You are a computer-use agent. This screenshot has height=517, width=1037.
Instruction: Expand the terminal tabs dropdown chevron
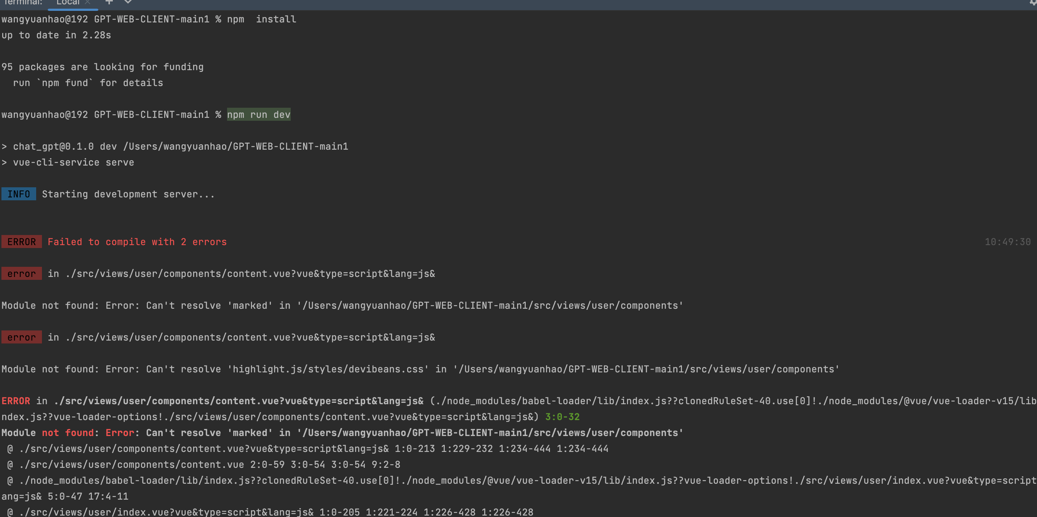pos(128,2)
